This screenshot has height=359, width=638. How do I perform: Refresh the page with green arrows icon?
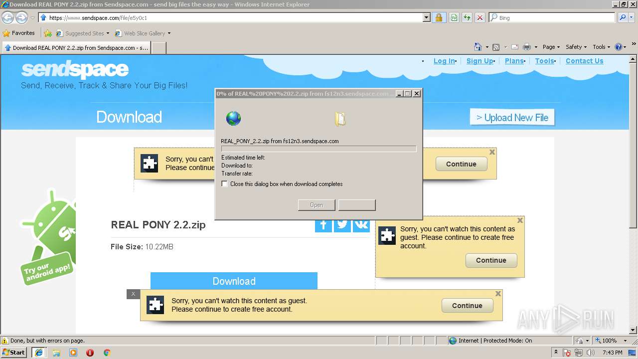[x=467, y=17]
